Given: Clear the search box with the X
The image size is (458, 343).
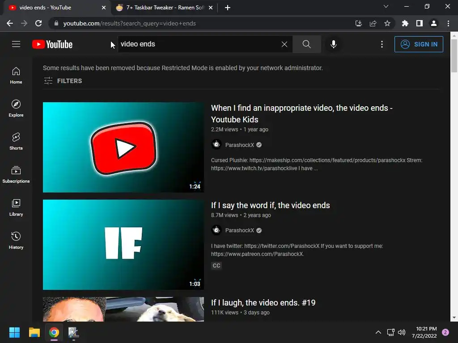Looking at the screenshot, I should point(284,44).
